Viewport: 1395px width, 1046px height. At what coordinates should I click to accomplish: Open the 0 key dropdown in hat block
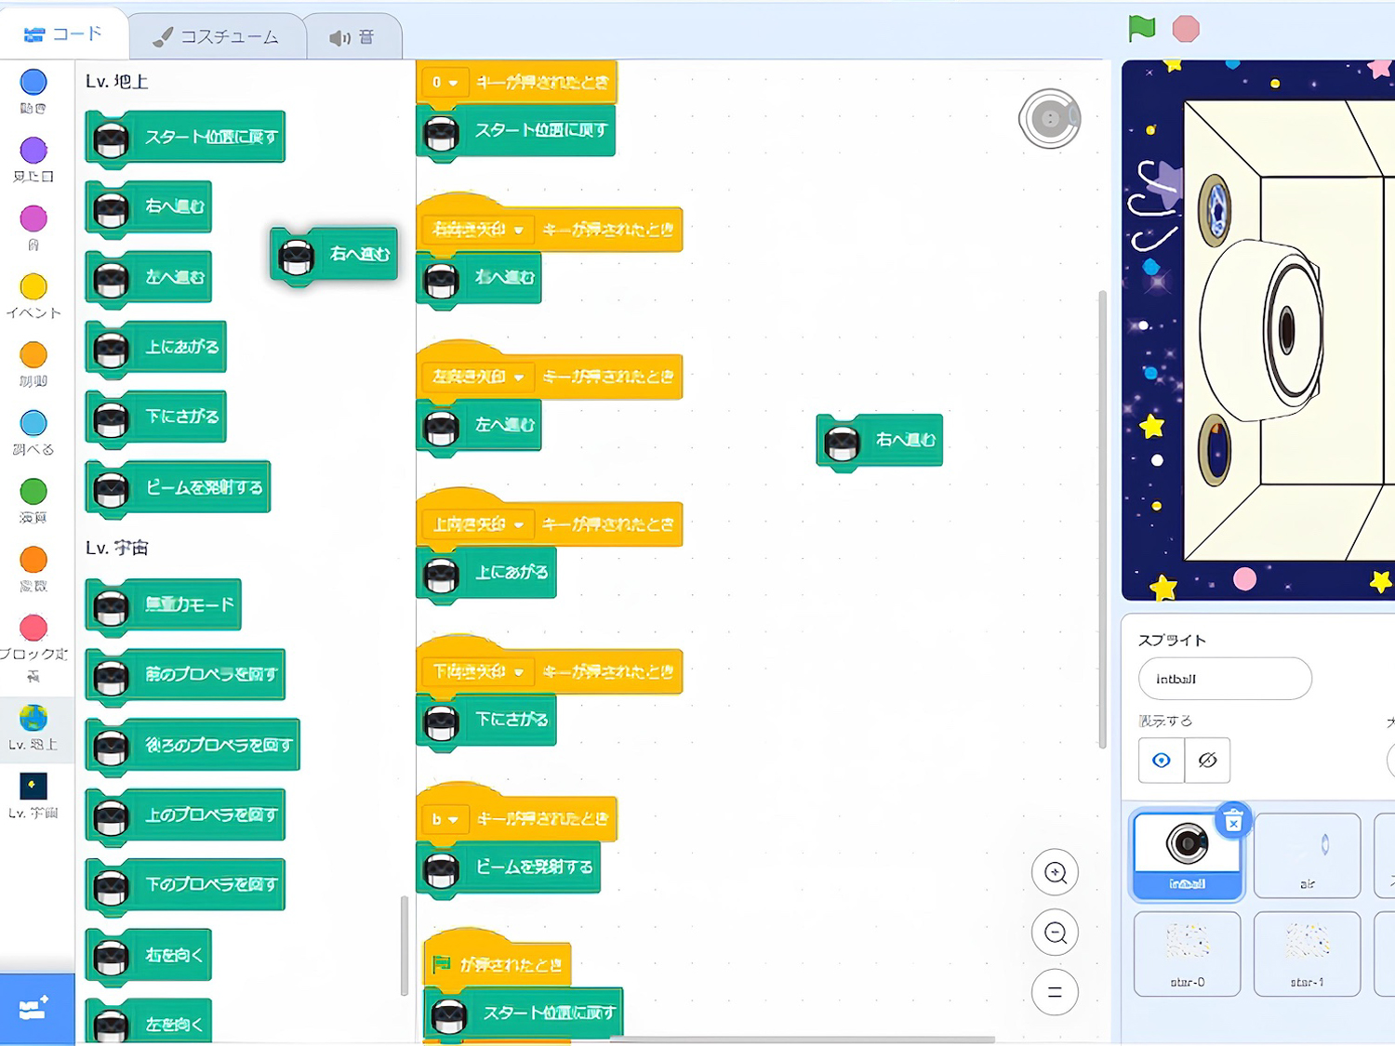coord(445,83)
